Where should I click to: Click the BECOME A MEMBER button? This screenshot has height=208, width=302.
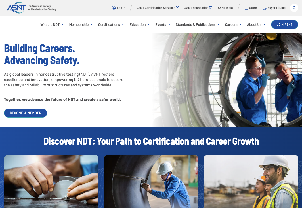coord(26,113)
